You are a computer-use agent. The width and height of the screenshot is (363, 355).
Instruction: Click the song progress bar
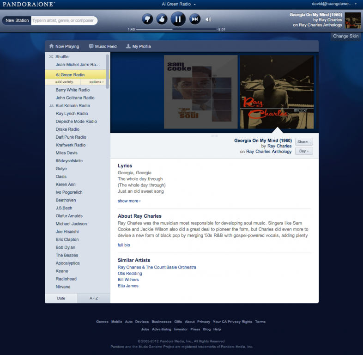coord(176,29)
